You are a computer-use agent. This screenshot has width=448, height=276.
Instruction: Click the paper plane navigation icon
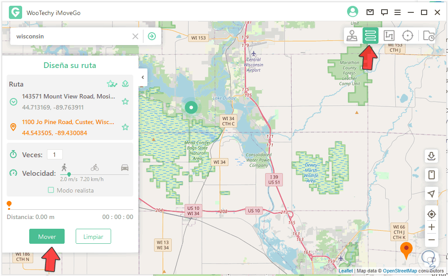(x=432, y=194)
